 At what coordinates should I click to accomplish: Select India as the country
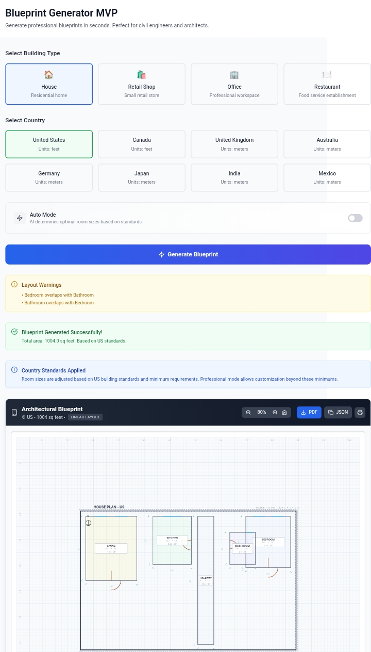234,177
